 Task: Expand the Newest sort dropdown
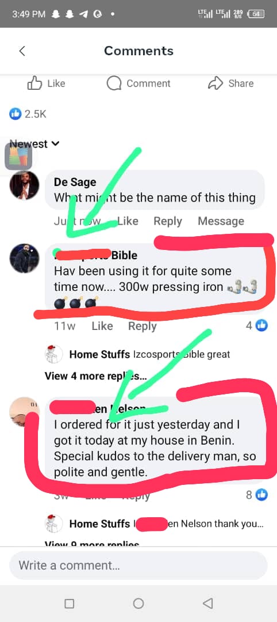[34, 143]
